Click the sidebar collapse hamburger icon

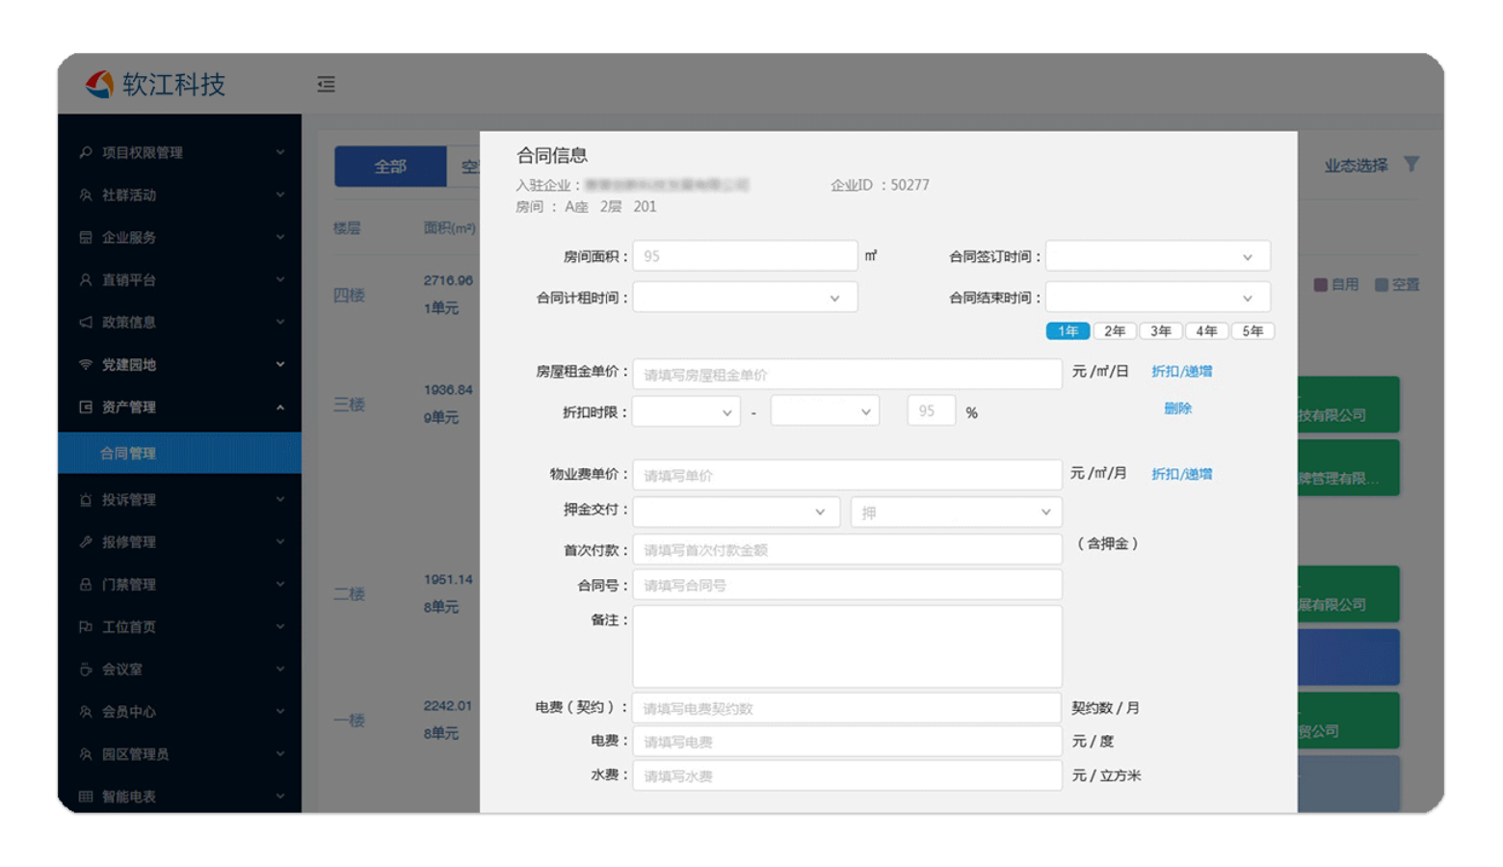coord(326,85)
